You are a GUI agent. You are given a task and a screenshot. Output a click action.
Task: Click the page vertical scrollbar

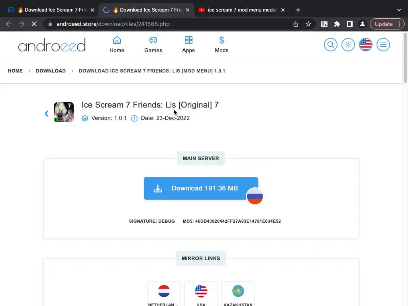click(x=405, y=58)
